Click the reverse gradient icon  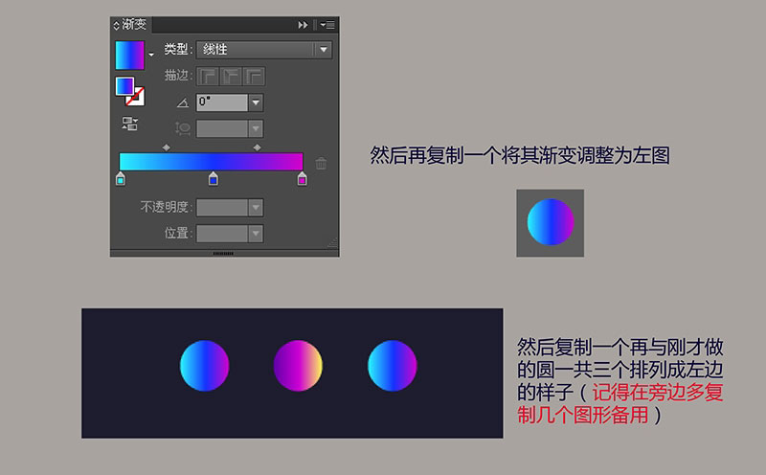click(x=129, y=124)
